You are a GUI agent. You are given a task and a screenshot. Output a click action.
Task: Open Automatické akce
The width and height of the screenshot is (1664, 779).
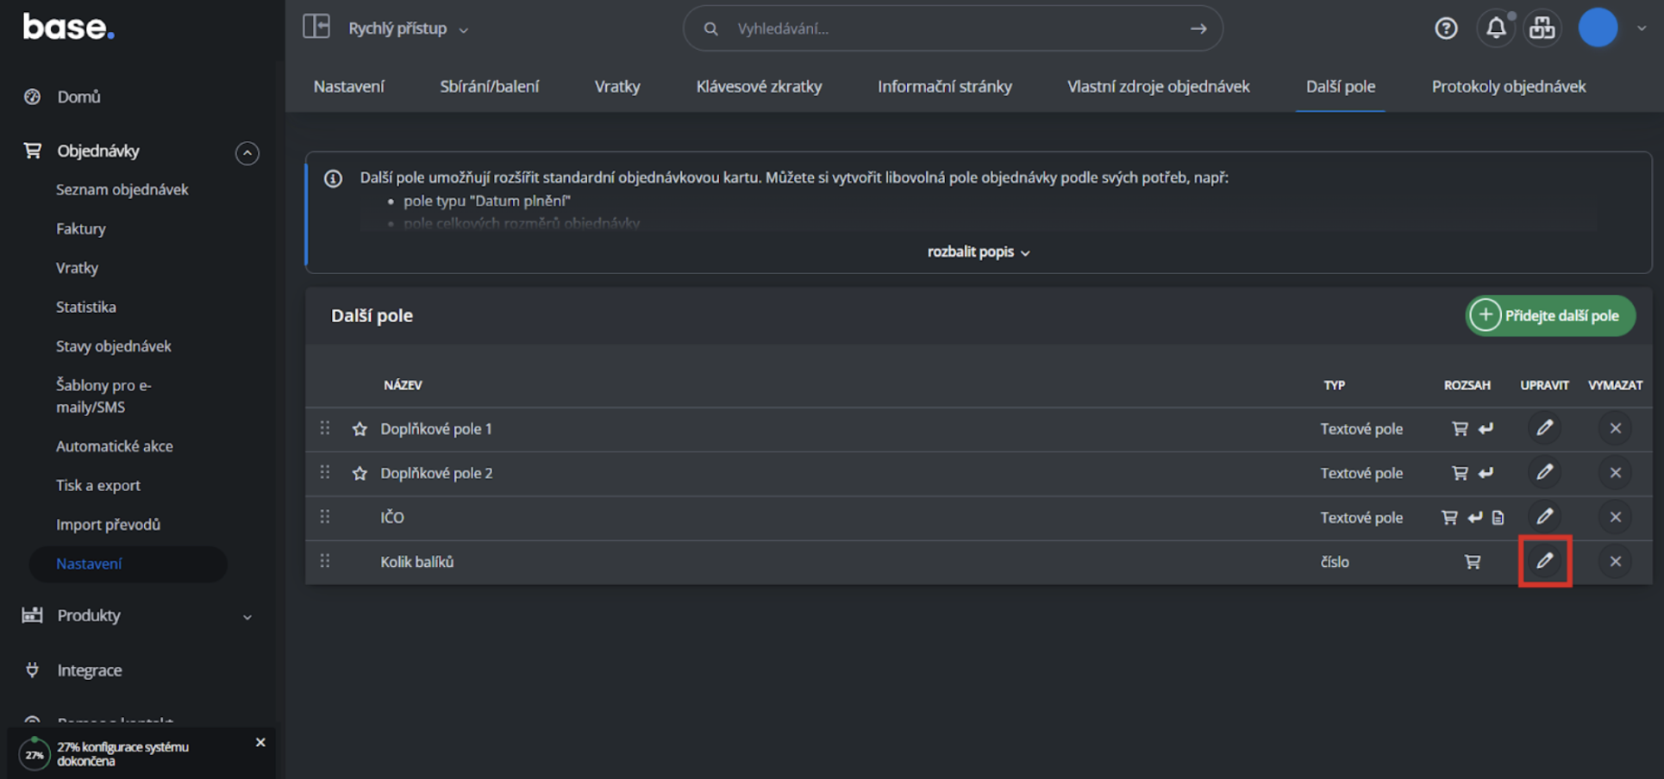(115, 446)
